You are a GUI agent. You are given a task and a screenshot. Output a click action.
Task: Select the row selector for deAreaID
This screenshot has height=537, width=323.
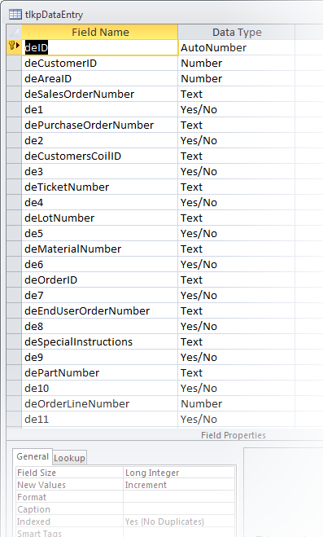point(14,79)
